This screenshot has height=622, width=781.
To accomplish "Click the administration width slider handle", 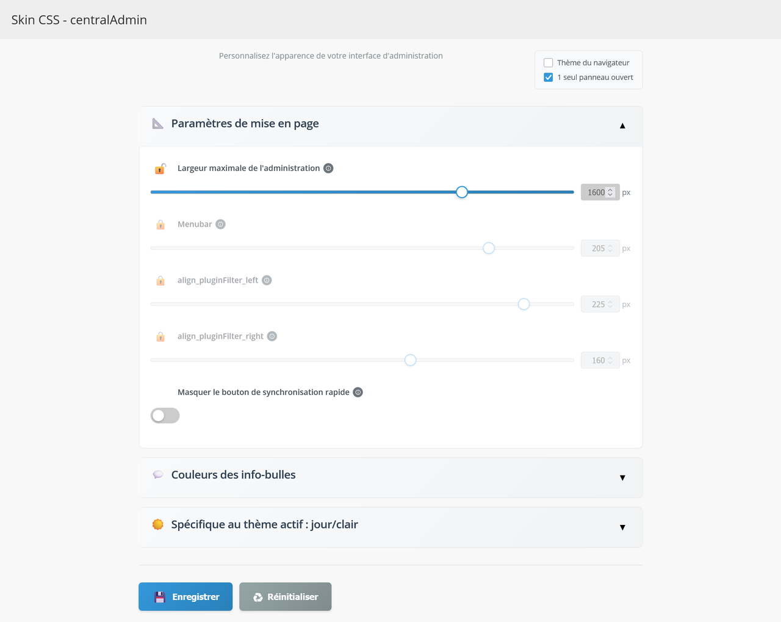I will pos(462,192).
